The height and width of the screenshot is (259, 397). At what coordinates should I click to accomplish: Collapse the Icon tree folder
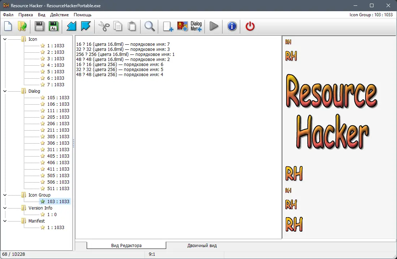5,39
